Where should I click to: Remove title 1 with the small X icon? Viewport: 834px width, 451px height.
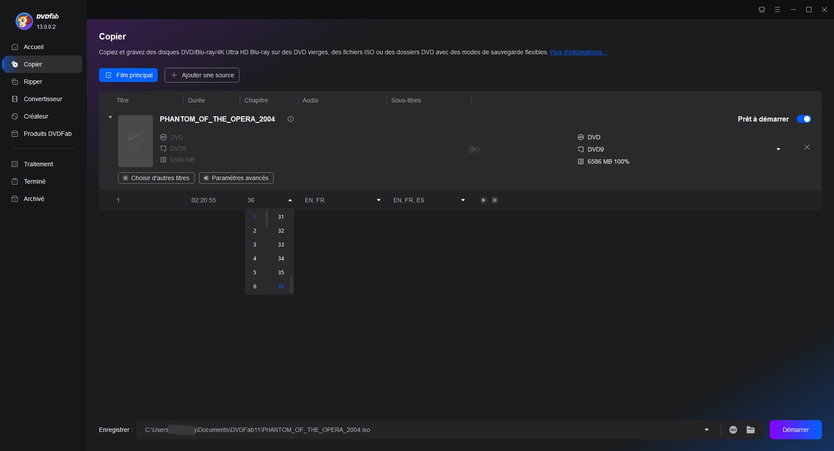495,200
